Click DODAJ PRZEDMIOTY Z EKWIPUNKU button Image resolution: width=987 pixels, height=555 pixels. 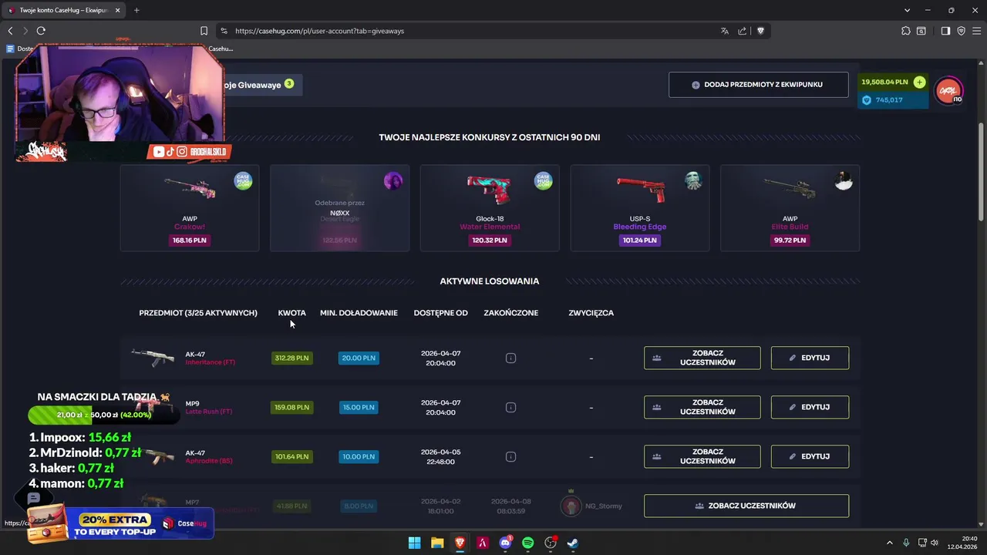point(758,85)
